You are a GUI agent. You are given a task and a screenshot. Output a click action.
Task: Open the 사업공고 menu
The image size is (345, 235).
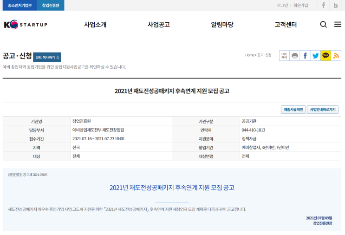[159, 25]
